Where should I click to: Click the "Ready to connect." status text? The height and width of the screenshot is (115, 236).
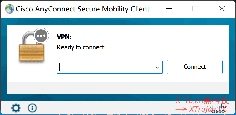click(81, 47)
